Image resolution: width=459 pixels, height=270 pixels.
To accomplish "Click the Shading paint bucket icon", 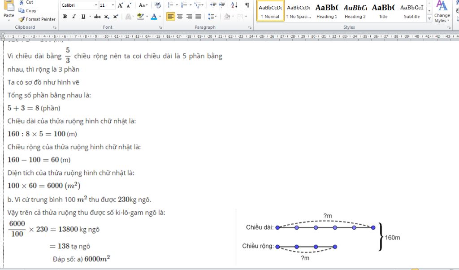I will (x=227, y=17).
